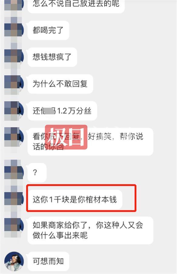The width and height of the screenshot is (177, 274).
Task: Open the unblurred avatar beside "可想而知"
Action: point(14,262)
